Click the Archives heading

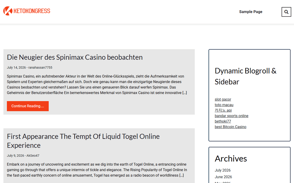[x=231, y=159]
